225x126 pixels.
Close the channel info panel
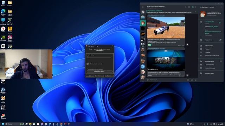pyautogui.click(x=221, y=7)
